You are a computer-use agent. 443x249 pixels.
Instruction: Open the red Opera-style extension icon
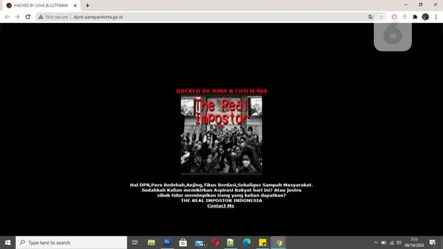pos(394,17)
